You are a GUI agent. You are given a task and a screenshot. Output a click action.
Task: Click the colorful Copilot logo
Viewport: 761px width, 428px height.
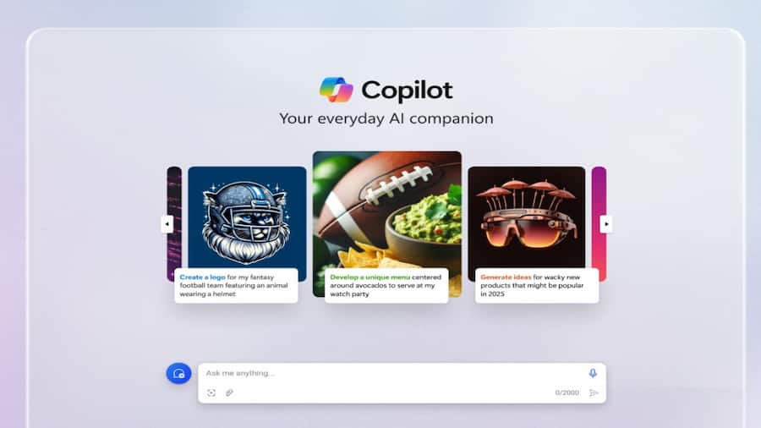pos(336,90)
